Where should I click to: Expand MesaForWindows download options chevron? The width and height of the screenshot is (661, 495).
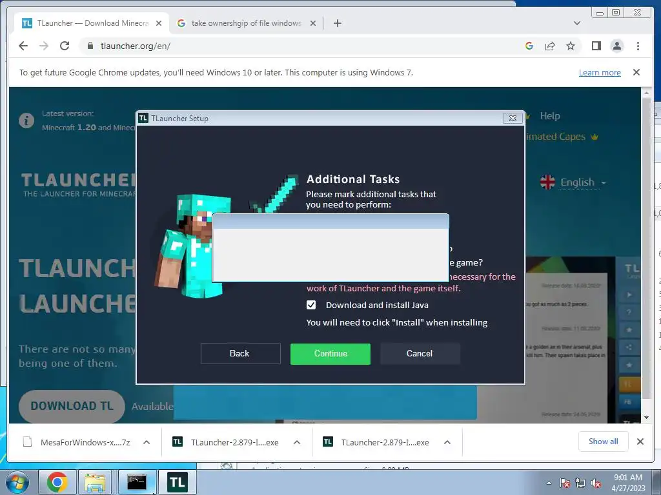147,442
